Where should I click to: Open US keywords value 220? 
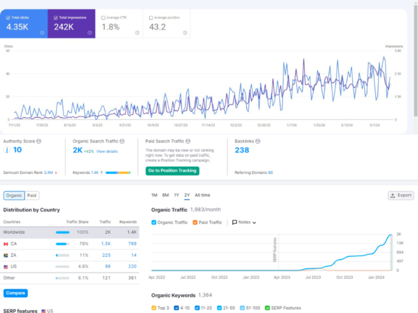point(132,266)
